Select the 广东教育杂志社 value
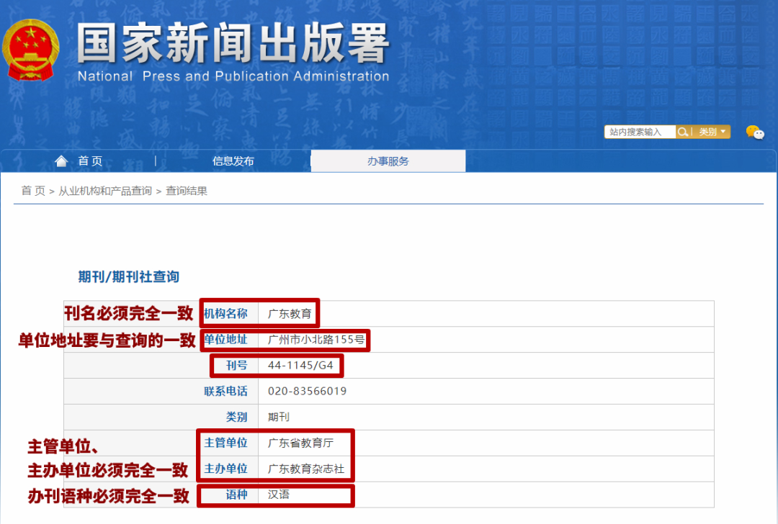Viewport: 778px width, 524px height. [x=306, y=469]
